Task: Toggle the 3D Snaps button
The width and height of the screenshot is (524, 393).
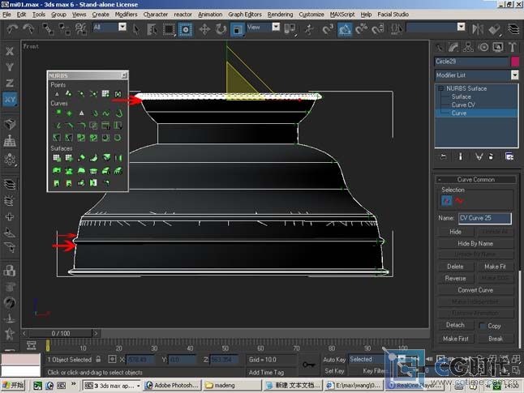Action: click(328, 29)
